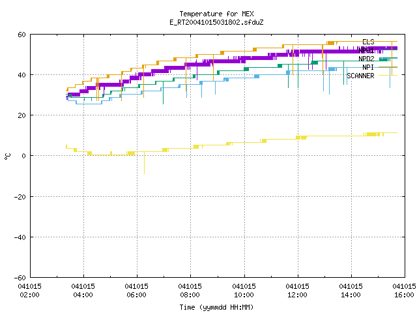Click the chart title 'Temperature for MEX'
417x313 pixels.
pos(216,14)
